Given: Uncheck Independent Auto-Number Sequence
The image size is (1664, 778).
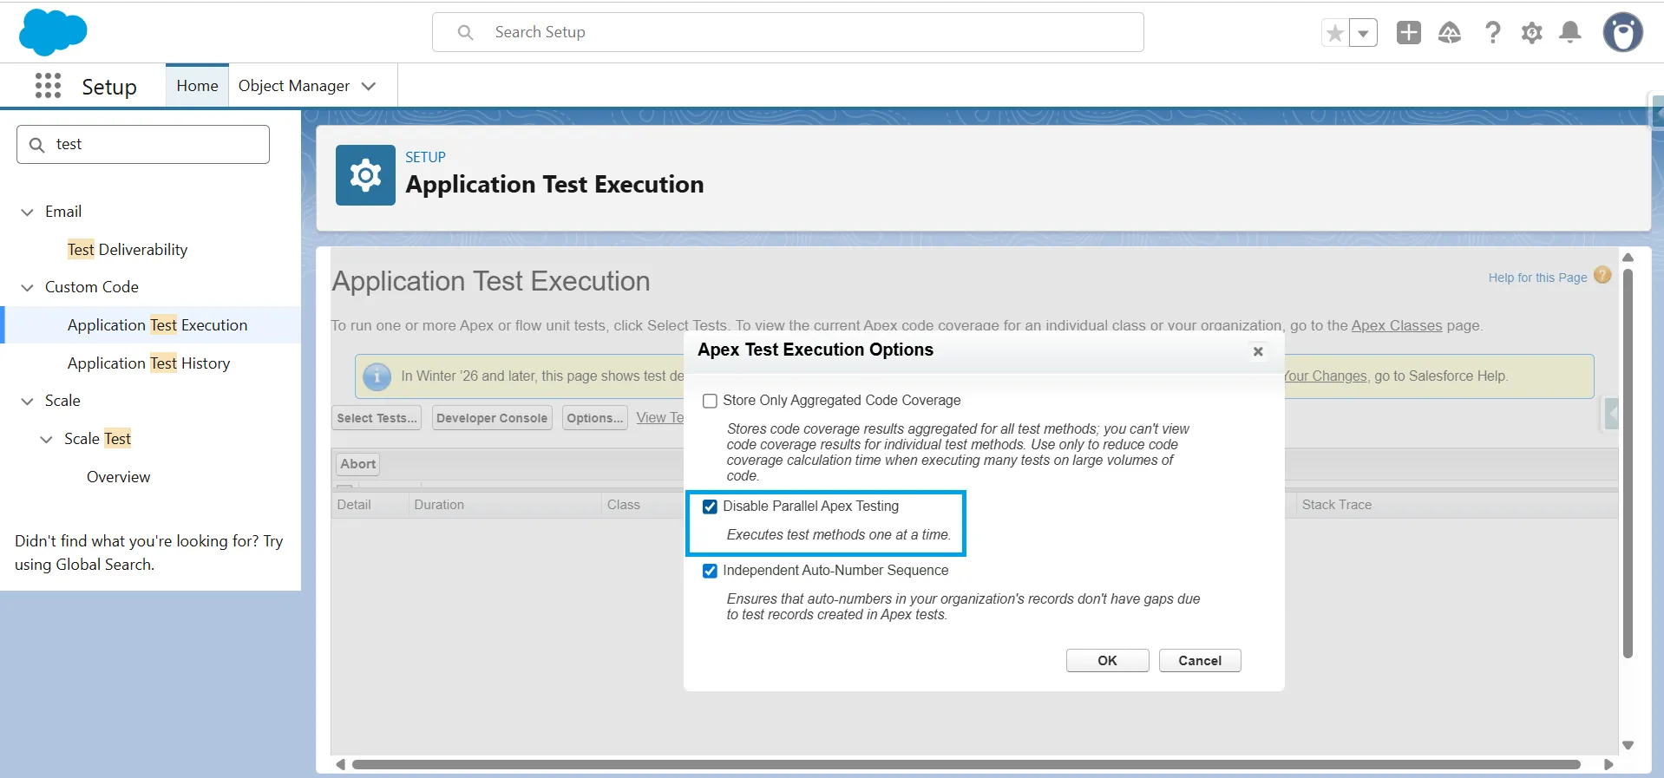Looking at the screenshot, I should coord(710,571).
